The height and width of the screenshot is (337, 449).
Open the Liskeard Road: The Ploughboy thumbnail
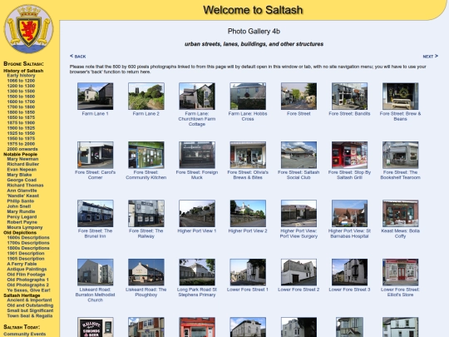pos(146,272)
